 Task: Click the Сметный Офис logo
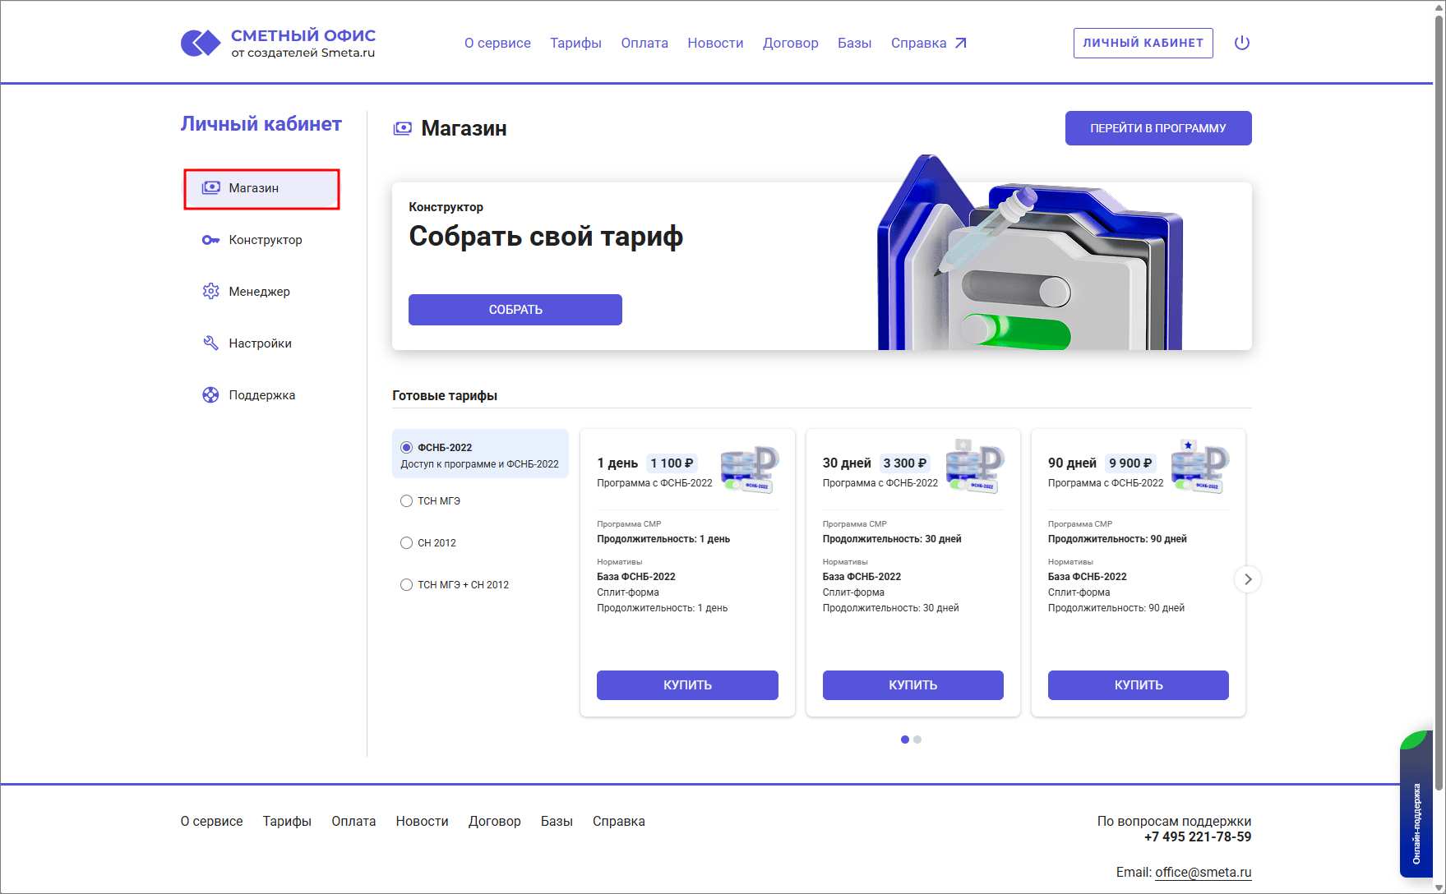point(278,42)
